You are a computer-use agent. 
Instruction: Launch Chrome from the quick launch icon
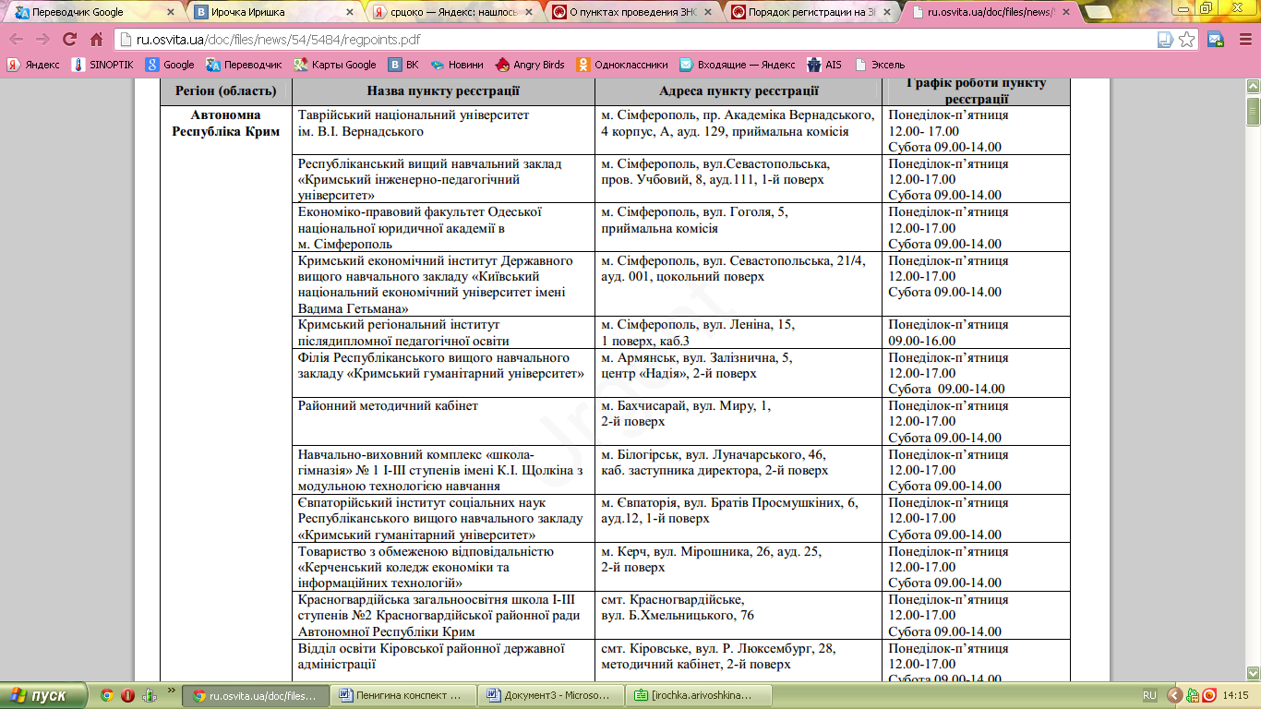coord(107,695)
